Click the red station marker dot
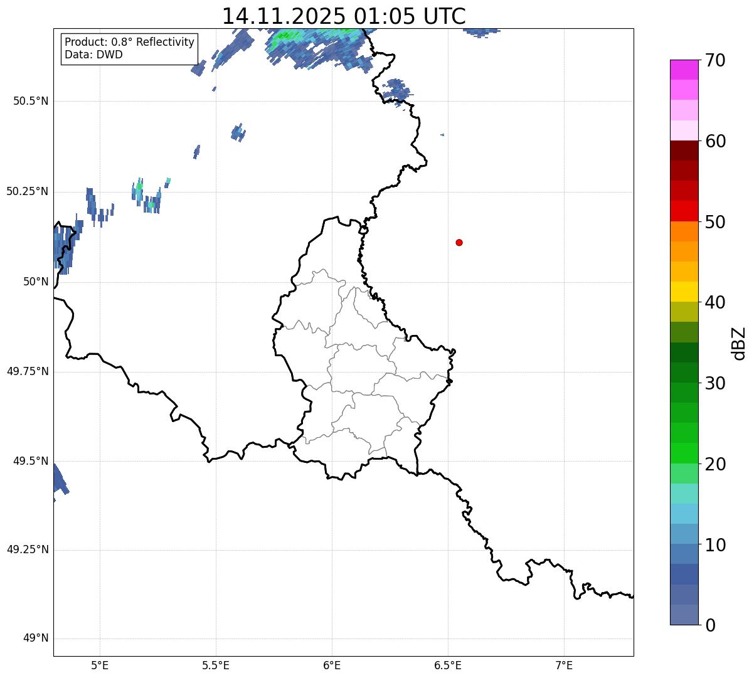The height and width of the screenshot is (678, 754). 459,242
